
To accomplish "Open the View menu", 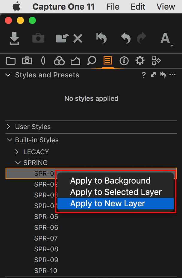I will tap(166, 7).
